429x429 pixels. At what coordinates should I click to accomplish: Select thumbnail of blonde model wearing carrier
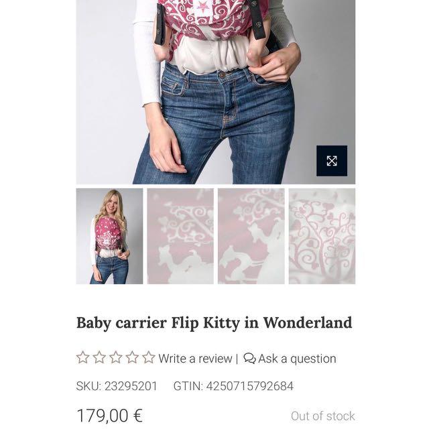point(109,236)
